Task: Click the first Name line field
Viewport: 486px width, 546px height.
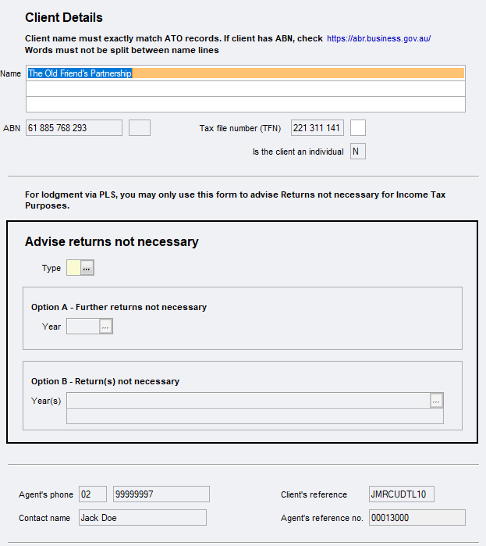Action: [x=246, y=73]
